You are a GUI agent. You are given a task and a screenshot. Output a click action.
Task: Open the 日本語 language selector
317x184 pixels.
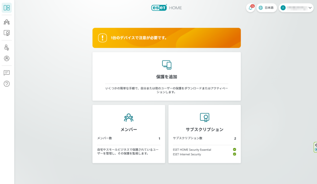(x=267, y=8)
